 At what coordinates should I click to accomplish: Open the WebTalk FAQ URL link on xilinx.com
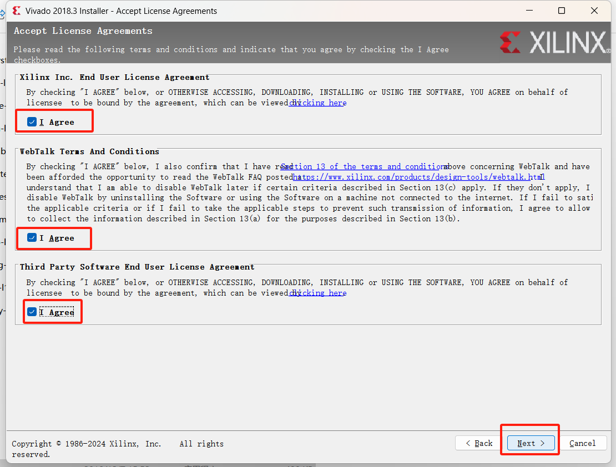[419, 177]
